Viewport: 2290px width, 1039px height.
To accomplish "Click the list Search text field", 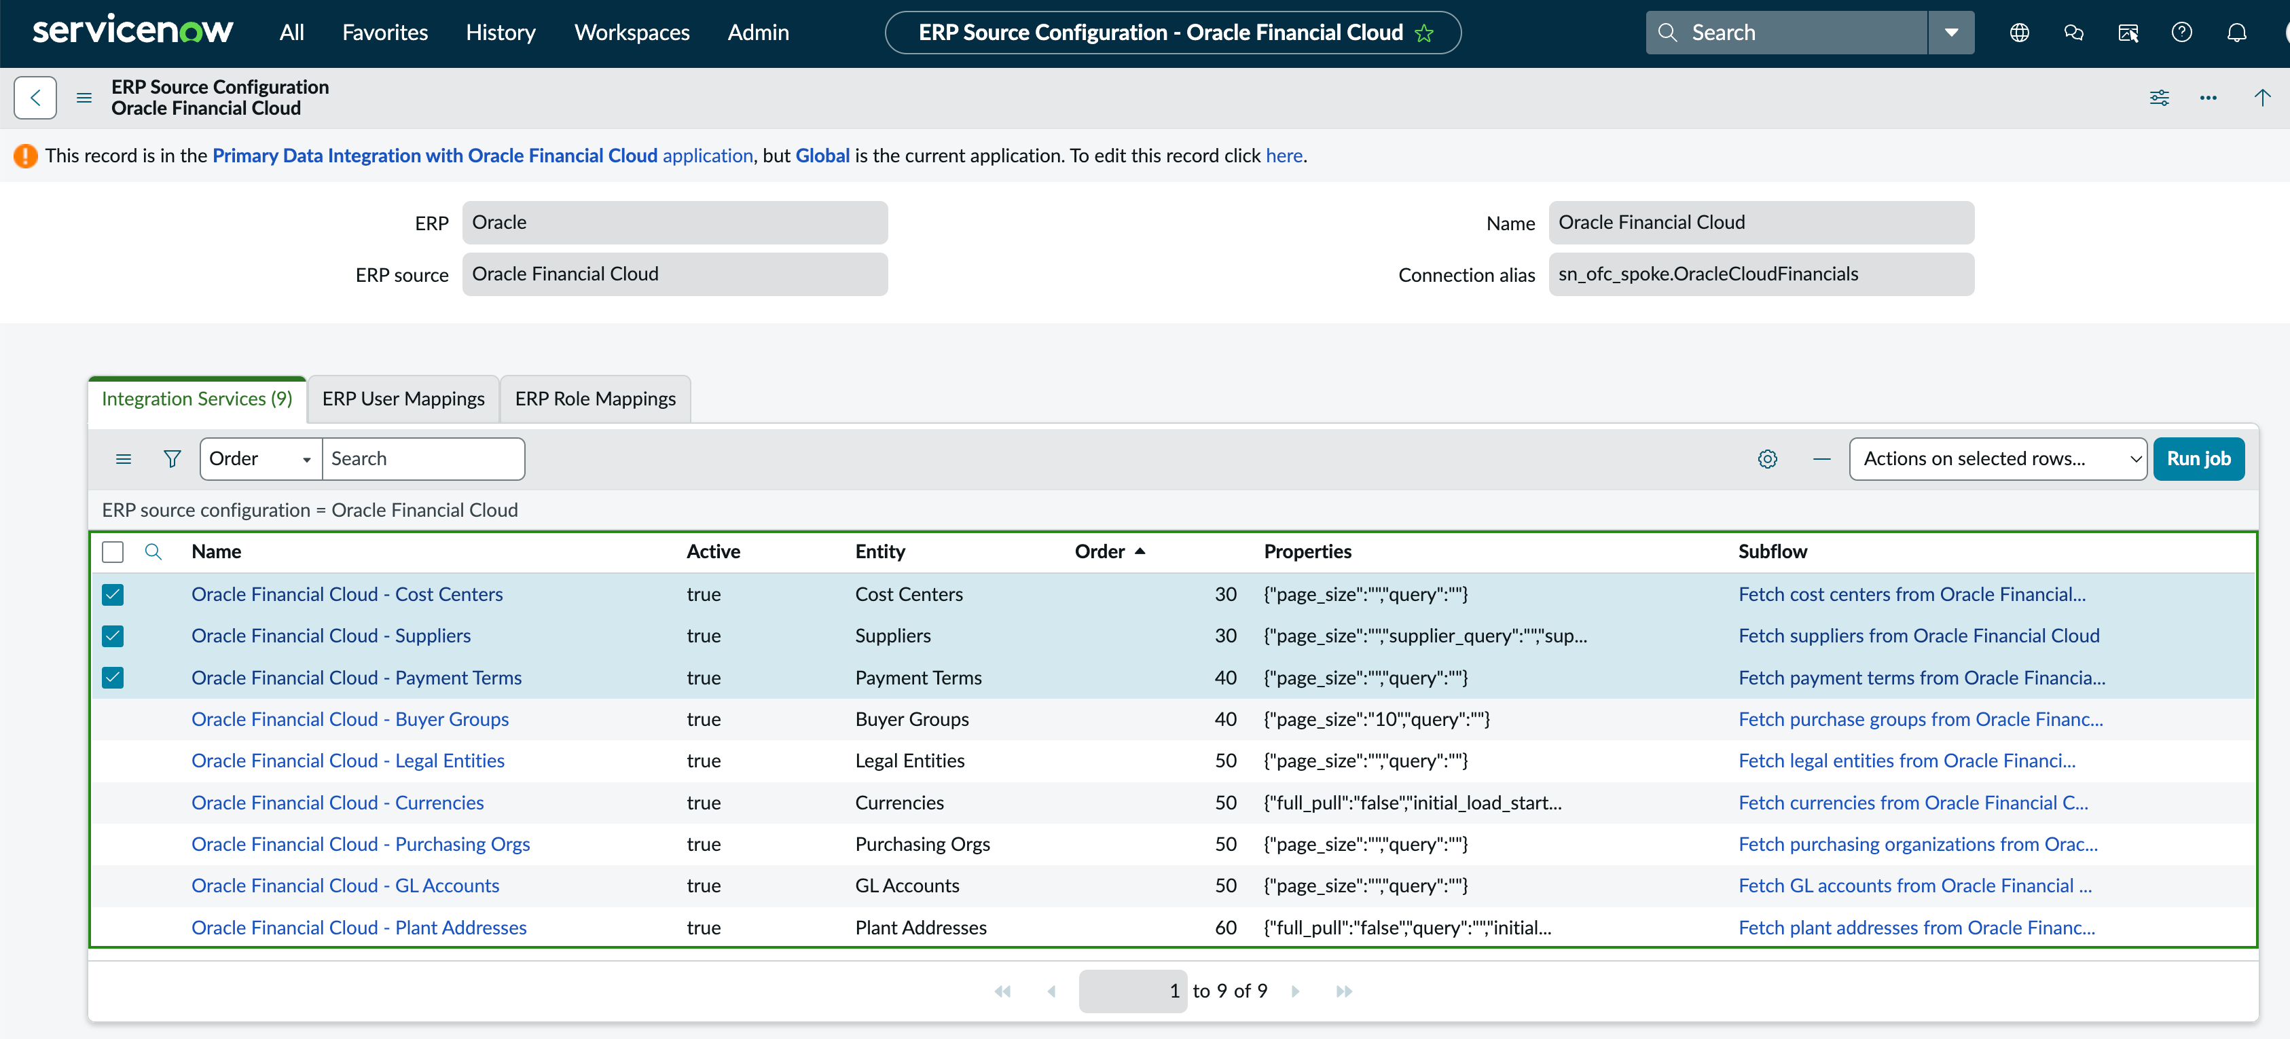I will [423, 458].
